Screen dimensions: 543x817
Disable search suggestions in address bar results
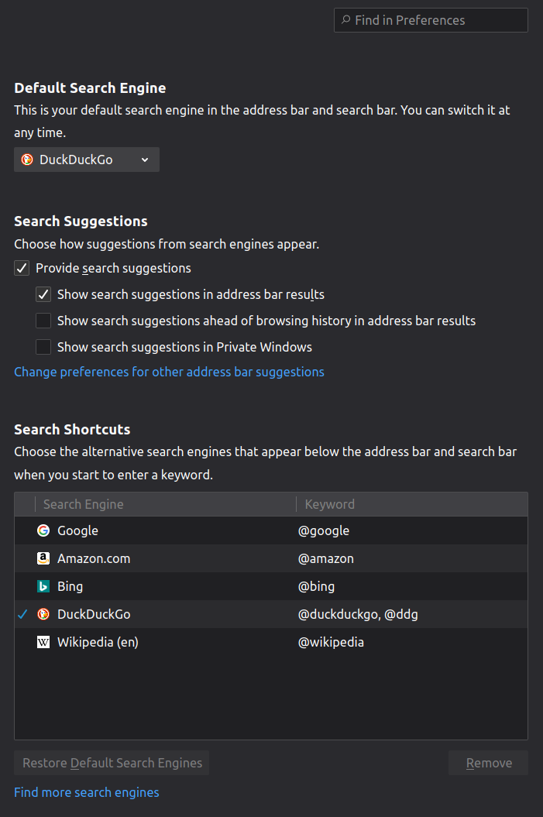tap(43, 295)
